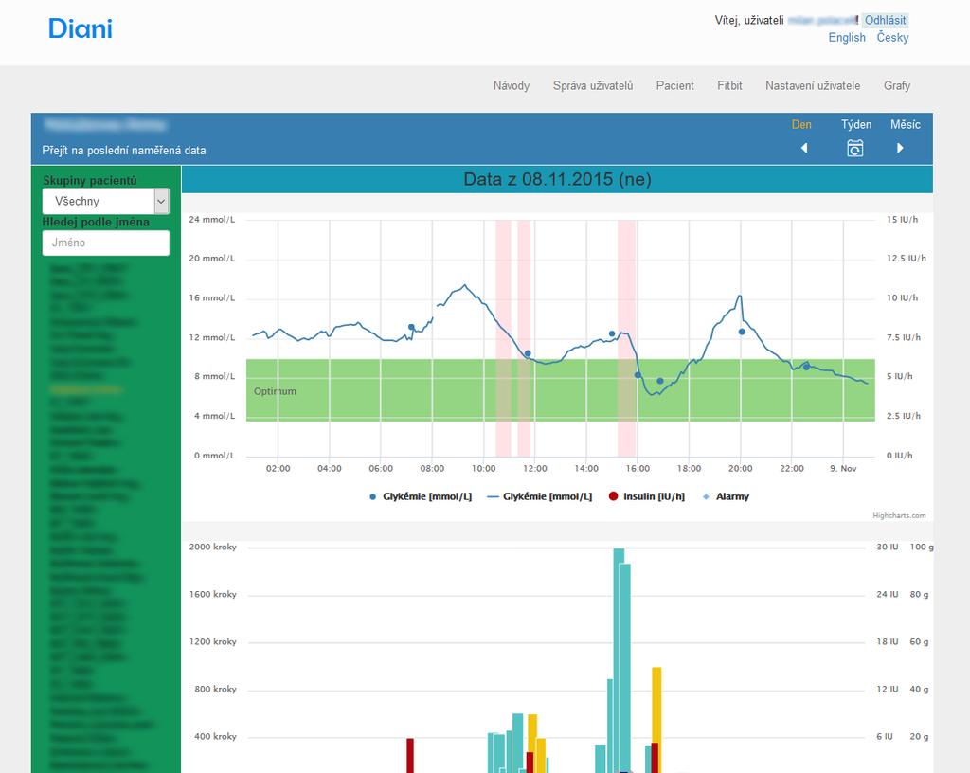
Task: Click the Data z 08.11.2015 (ne) header
Action: [x=557, y=179]
